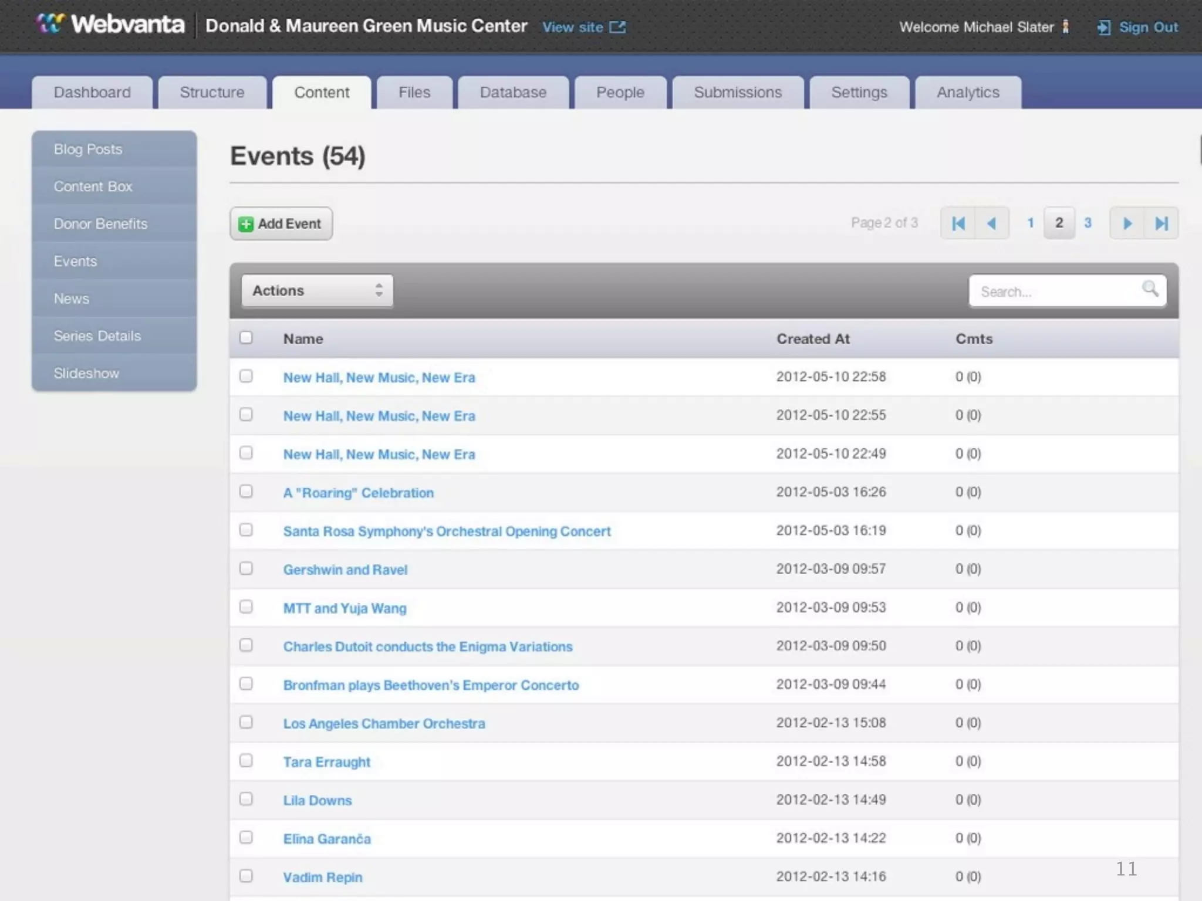
Task: Open the View site external link icon
Action: (617, 27)
